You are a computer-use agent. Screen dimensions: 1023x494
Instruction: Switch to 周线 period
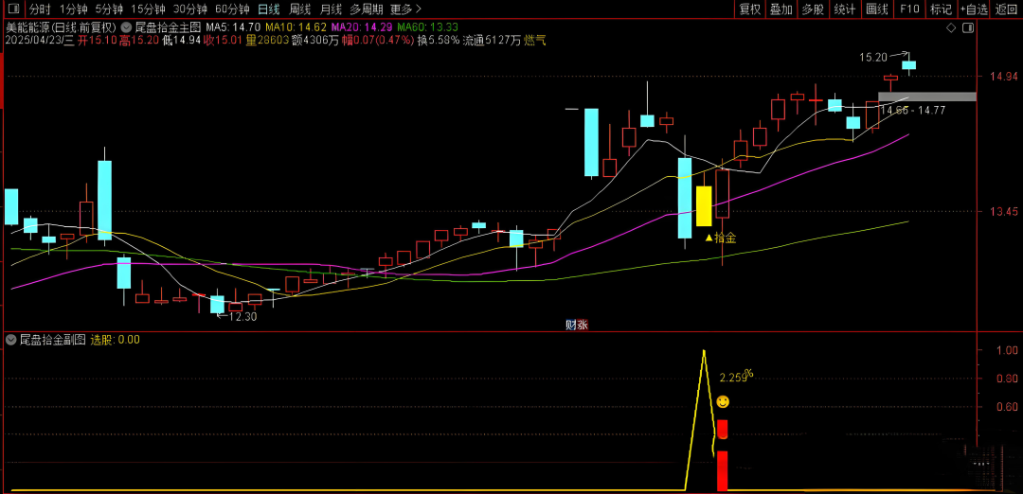click(x=300, y=9)
